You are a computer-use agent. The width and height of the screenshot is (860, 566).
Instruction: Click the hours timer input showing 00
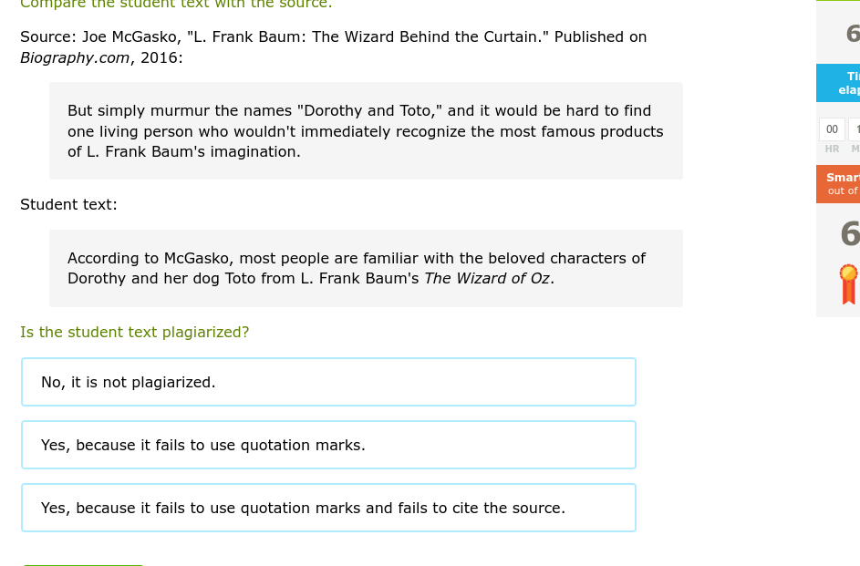click(x=832, y=129)
